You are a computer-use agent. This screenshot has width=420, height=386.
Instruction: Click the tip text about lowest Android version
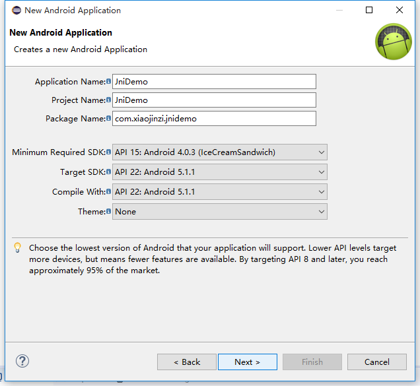pyautogui.click(x=213, y=259)
